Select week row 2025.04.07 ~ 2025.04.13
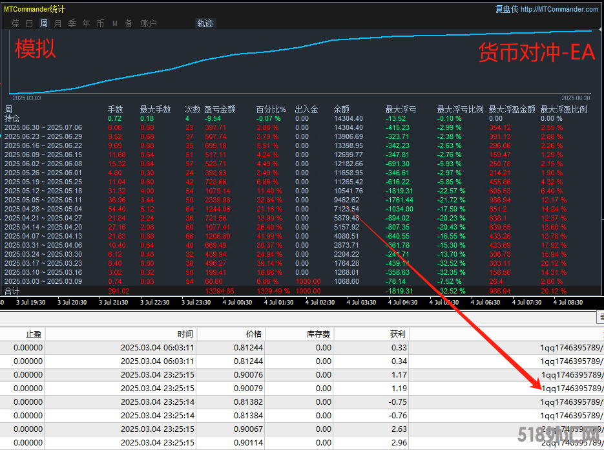The image size is (604, 450). click(x=300, y=237)
